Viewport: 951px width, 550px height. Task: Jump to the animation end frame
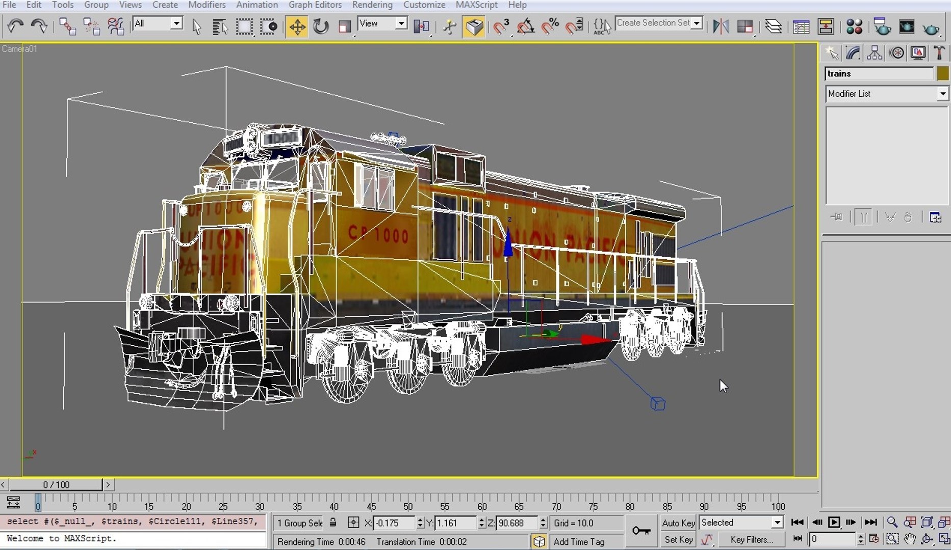(x=871, y=522)
